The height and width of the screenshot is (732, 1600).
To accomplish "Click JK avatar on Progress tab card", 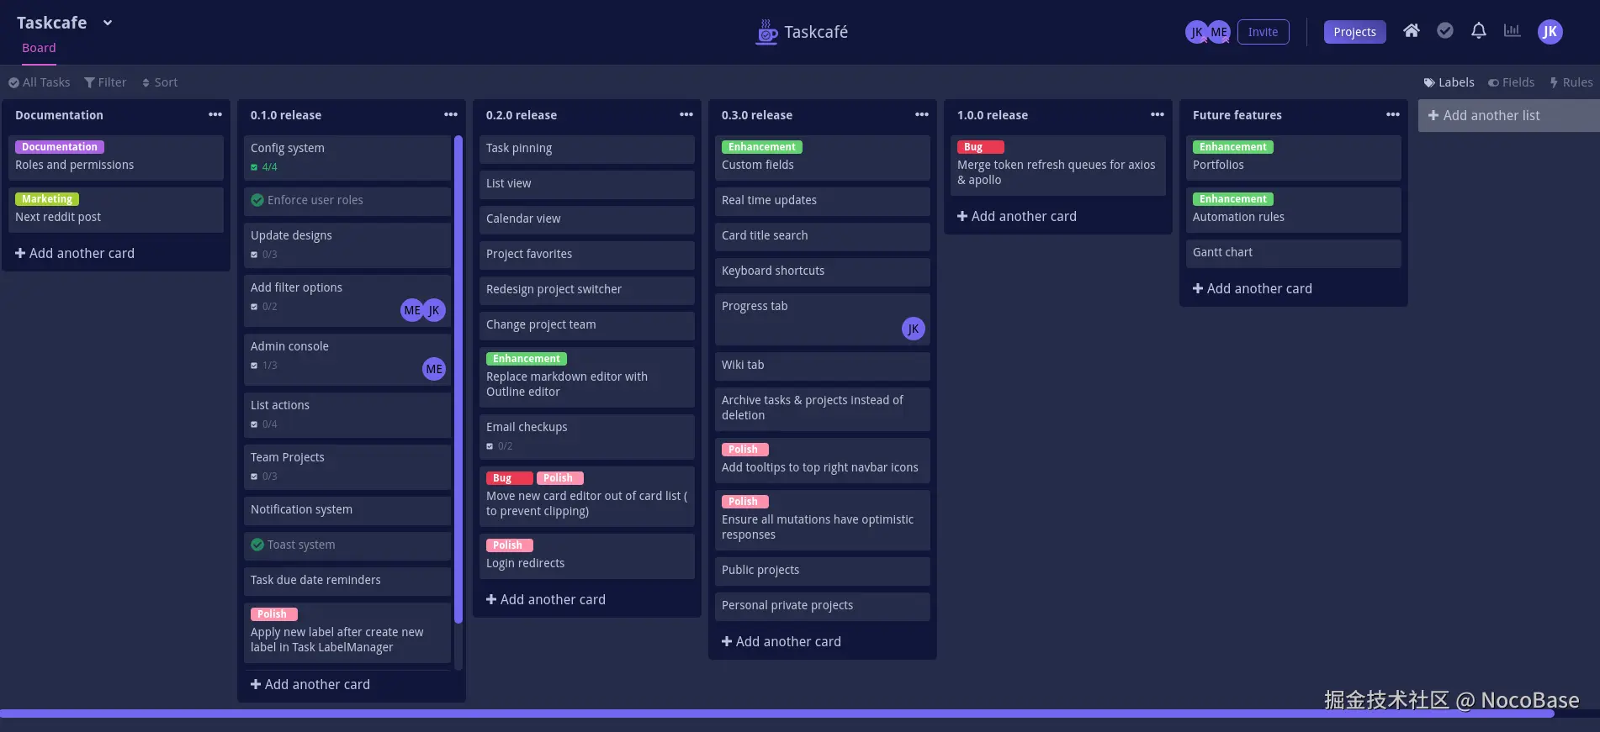I will click(914, 329).
